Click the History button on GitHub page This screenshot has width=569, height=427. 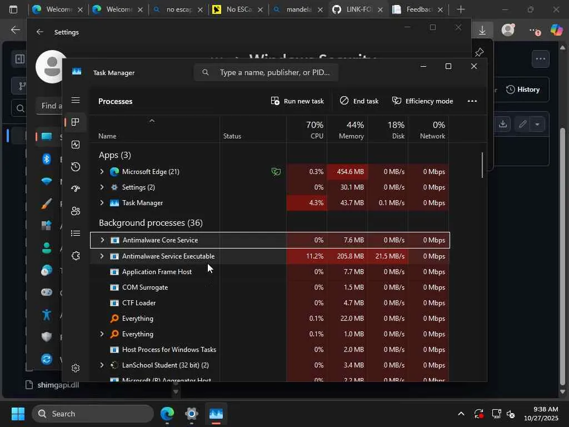[x=523, y=90]
